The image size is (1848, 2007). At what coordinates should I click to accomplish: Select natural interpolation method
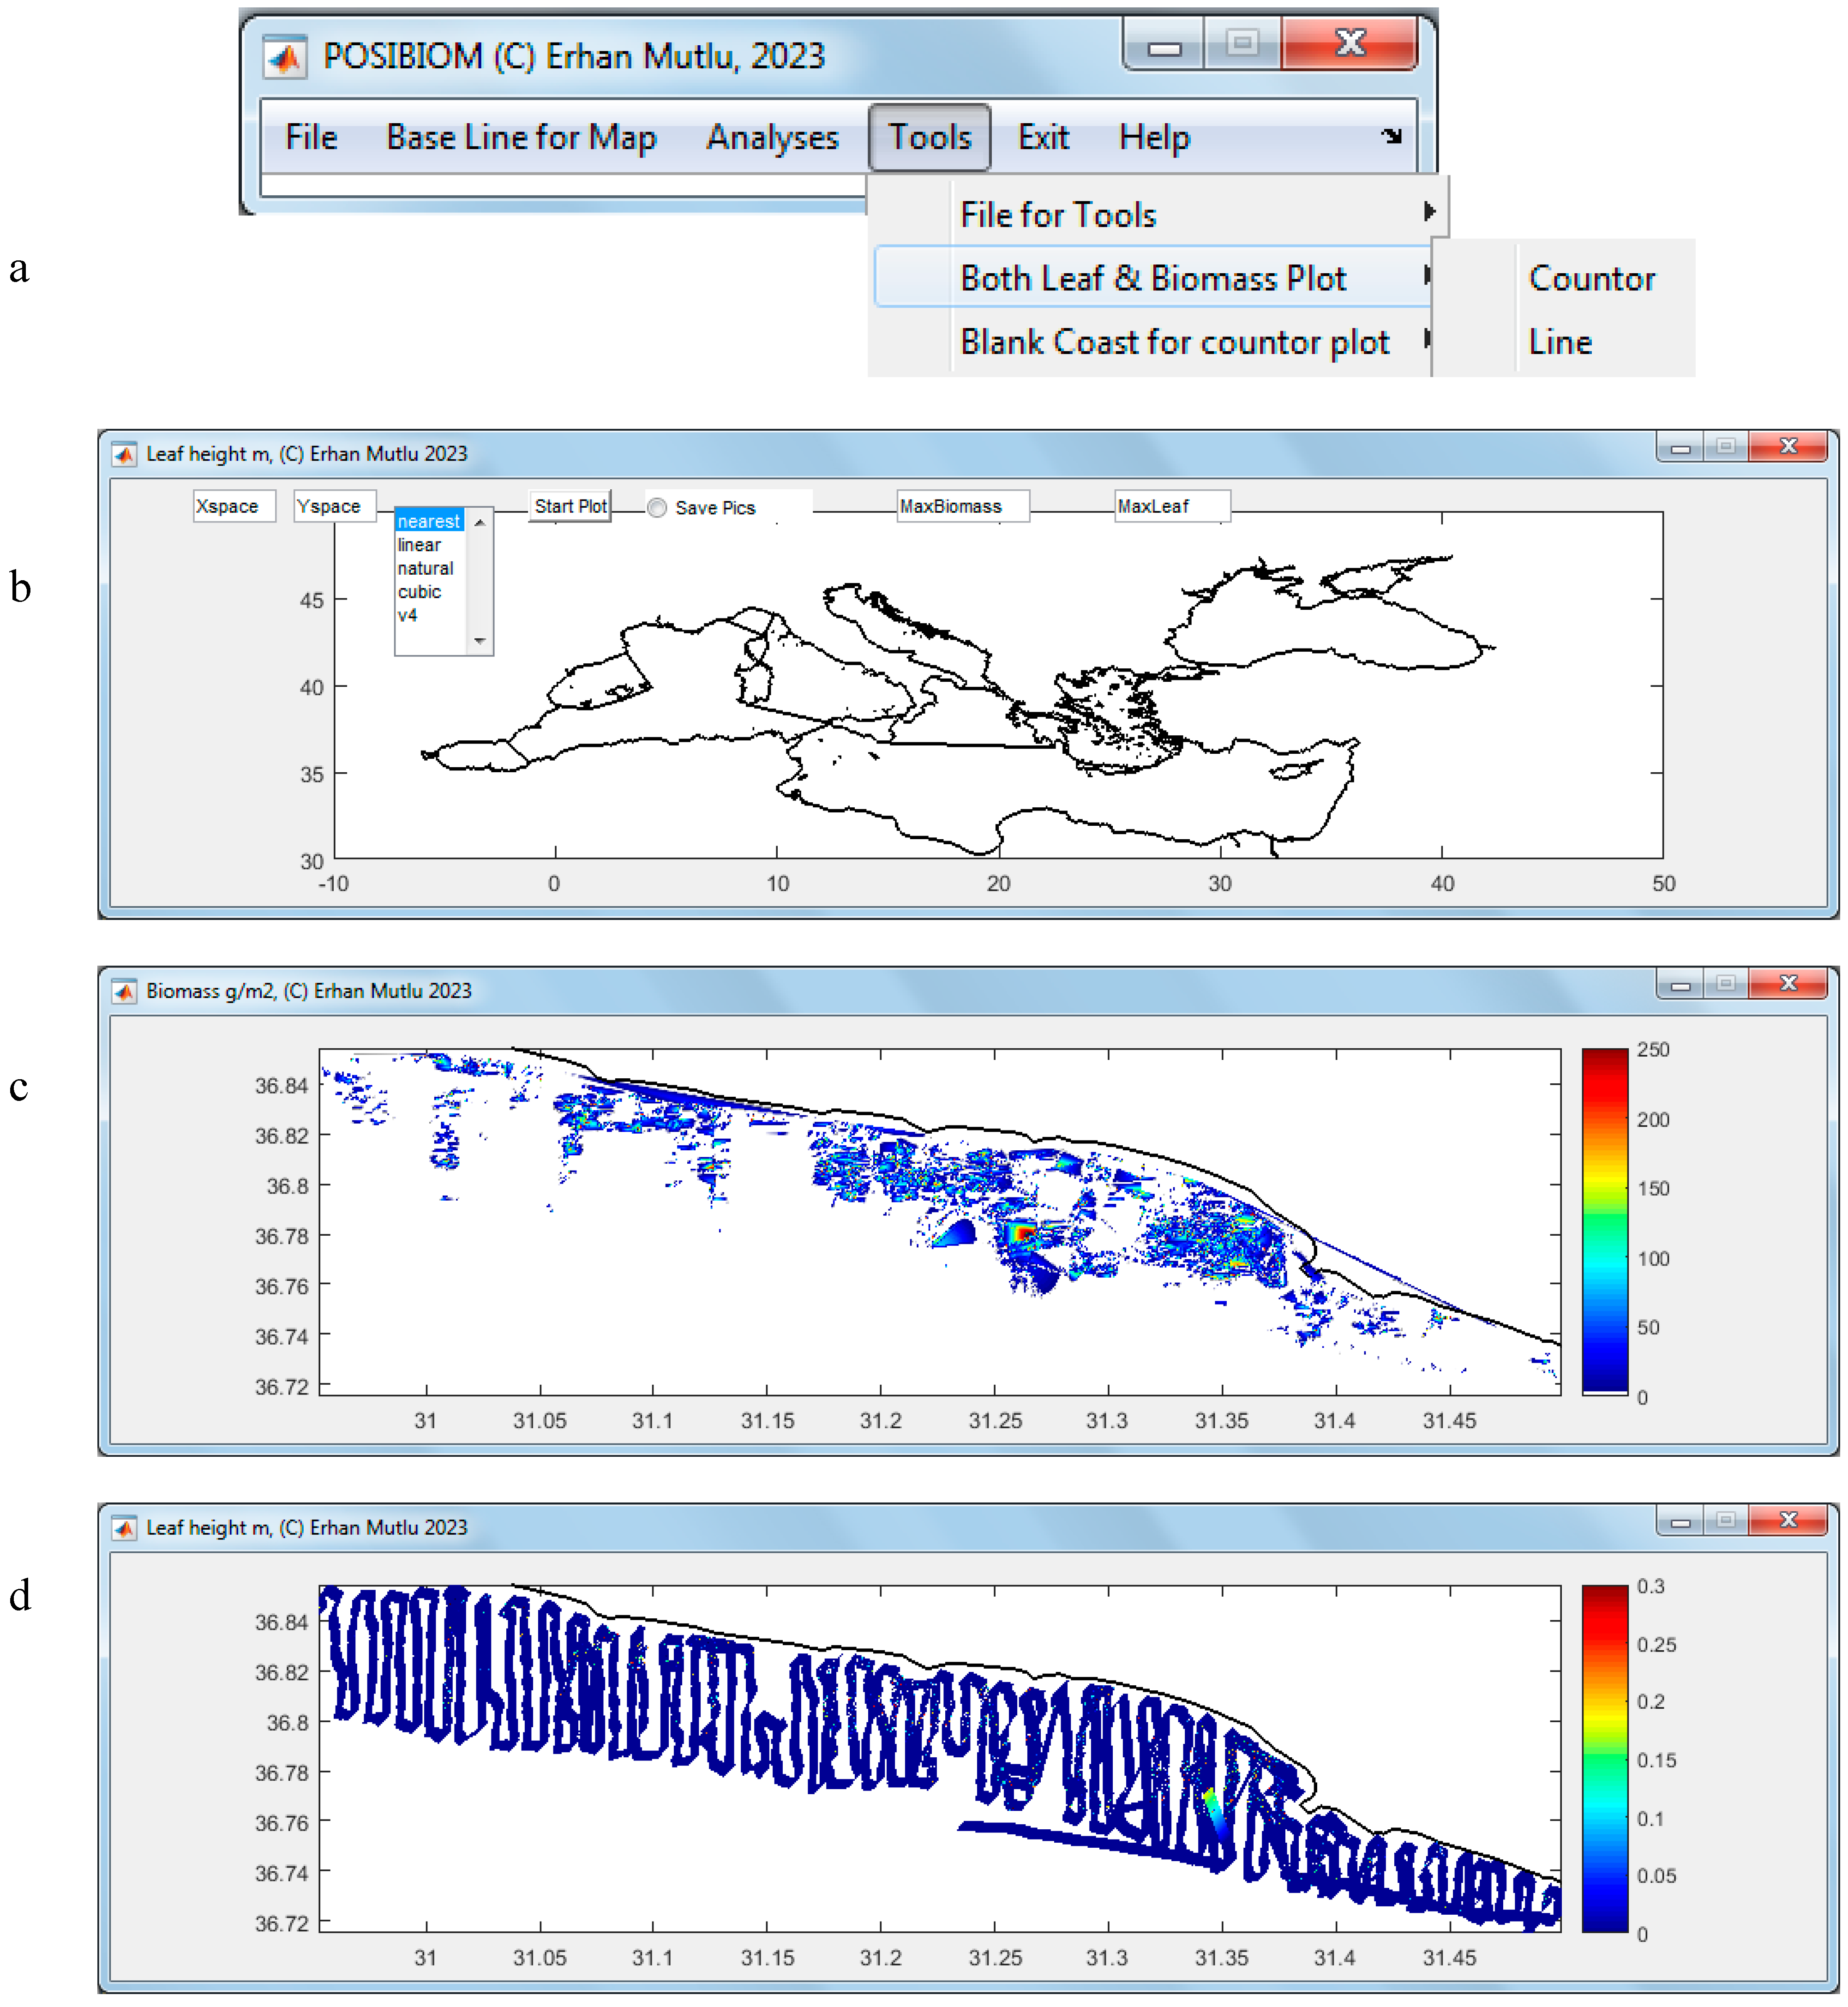[x=425, y=568]
